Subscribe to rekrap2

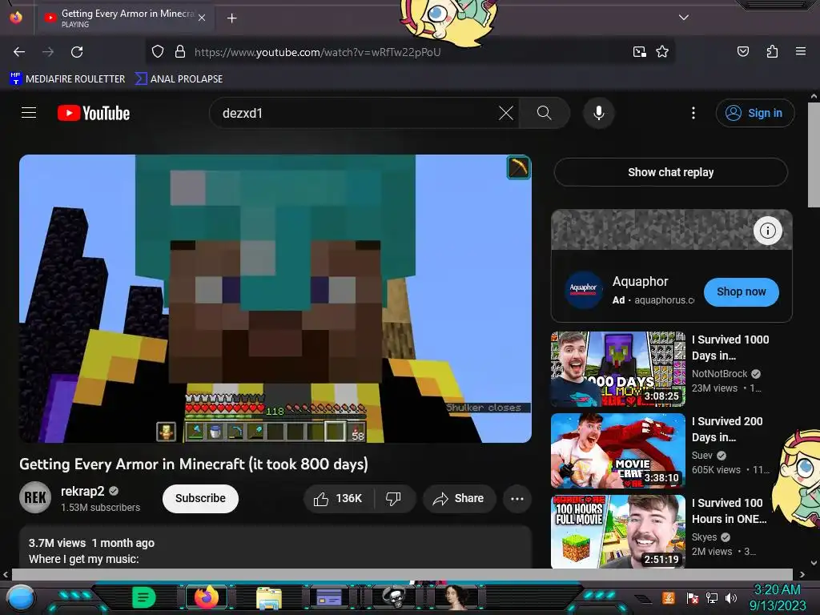pyautogui.click(x=200, y=498)
